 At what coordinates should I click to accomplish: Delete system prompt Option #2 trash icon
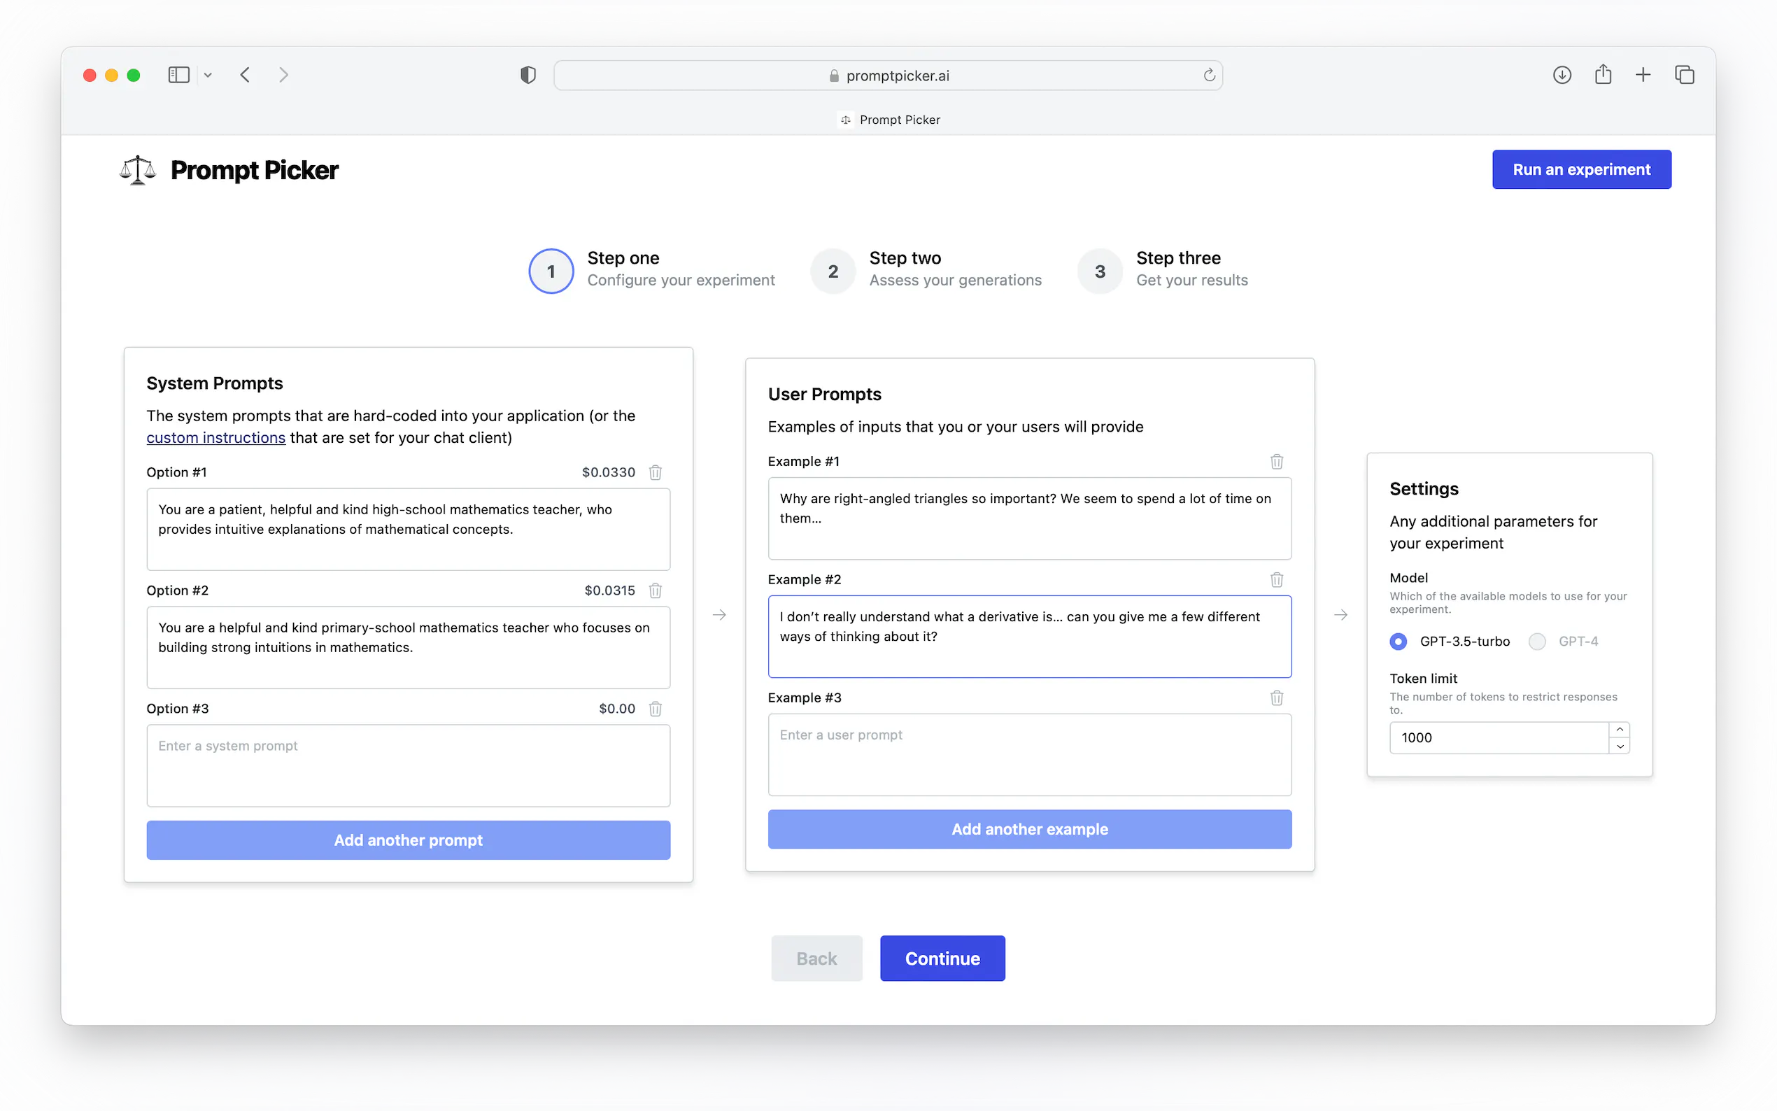pos(656,590)
